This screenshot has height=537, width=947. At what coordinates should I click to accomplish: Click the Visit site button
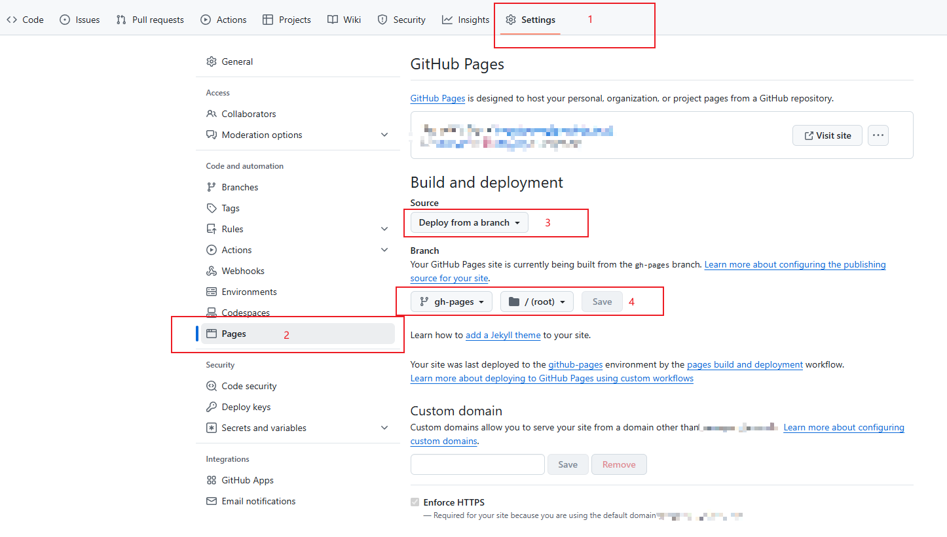coord(827,135)
